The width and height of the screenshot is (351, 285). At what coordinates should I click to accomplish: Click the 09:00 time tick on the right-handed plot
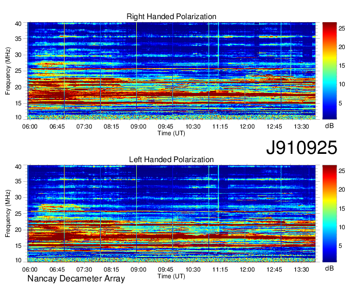(x=138, y=126)
